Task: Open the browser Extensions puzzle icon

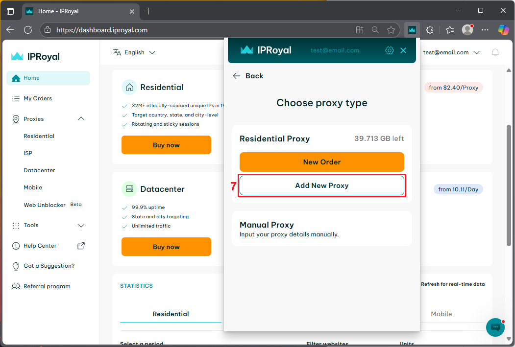Action: pyautogui.click(x=430, y=30)
